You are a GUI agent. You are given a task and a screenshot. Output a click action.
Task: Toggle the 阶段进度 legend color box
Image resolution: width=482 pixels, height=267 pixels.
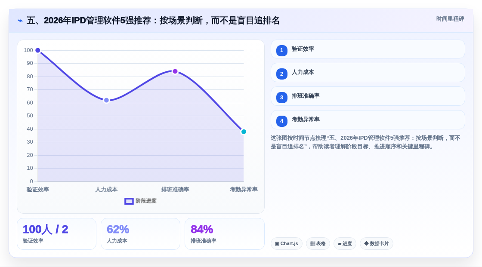[x=129, y=201]
